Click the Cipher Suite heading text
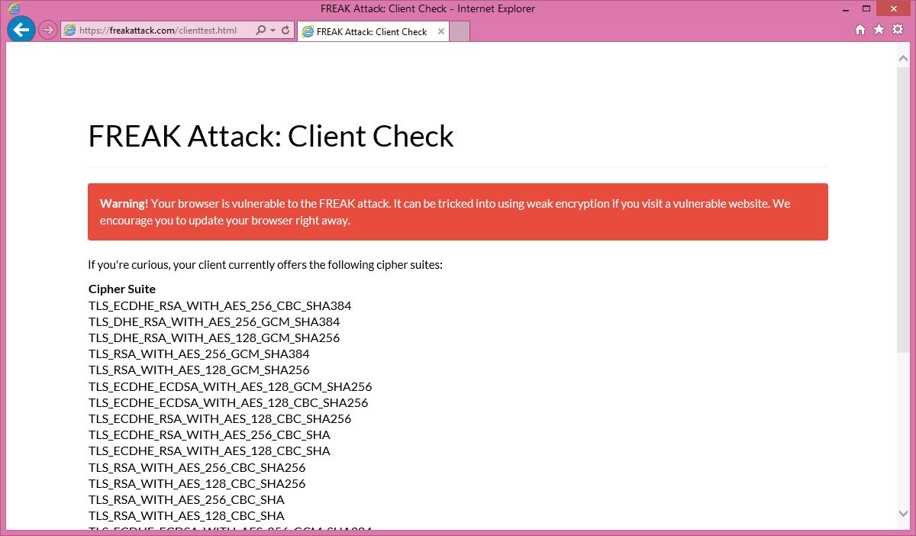The width and height of the screenshot is (916, 536). pyautogui.click(x=121, y=289)
